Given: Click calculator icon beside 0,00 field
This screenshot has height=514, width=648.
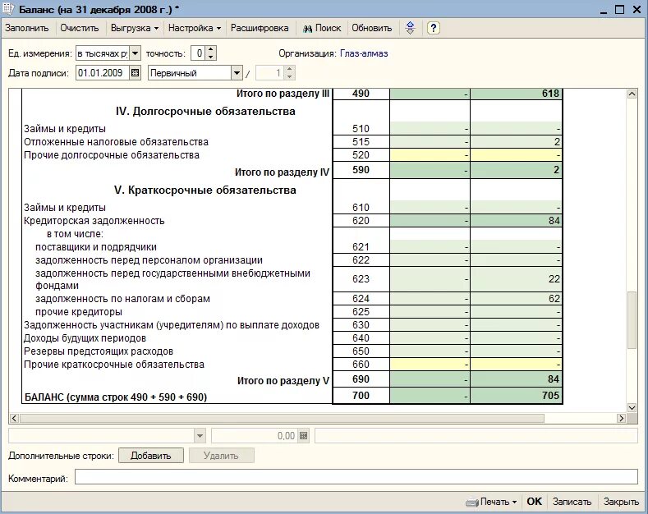Looking at the screenshot, I should point(303,436).
